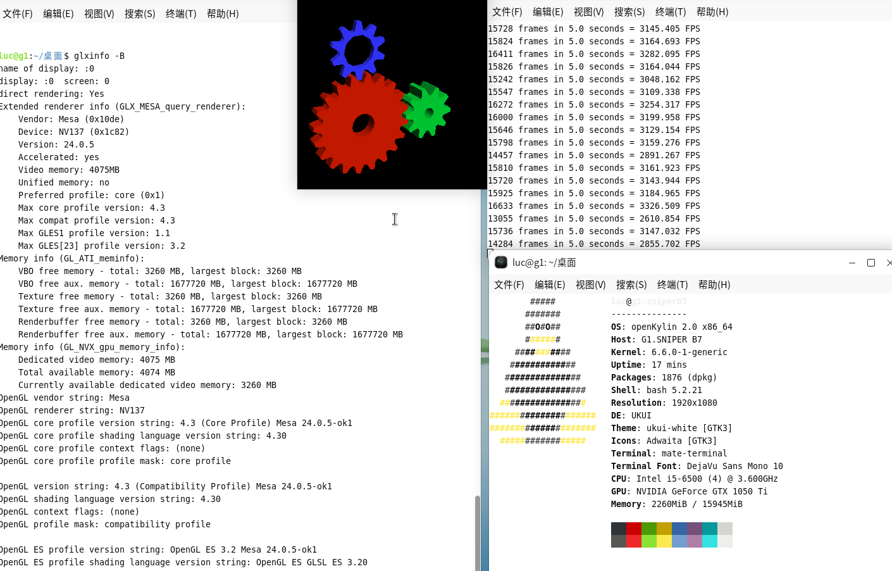Open 文件(F) menu in neofetch terminal
This screenshot has height=571, width=892.
[509, 284]
